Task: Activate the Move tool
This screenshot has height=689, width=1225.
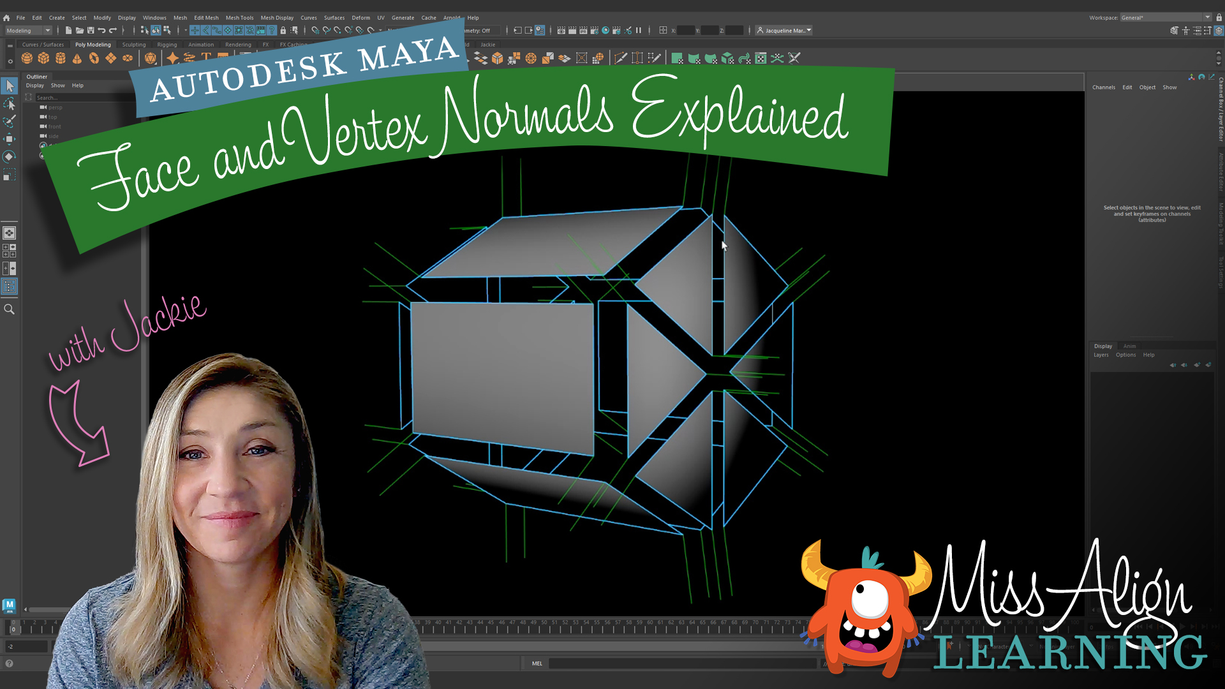Action: pyautogui.click(x=10, y=138)
